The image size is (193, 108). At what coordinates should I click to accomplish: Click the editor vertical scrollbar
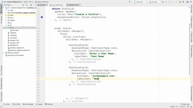(x=189, y=49)
